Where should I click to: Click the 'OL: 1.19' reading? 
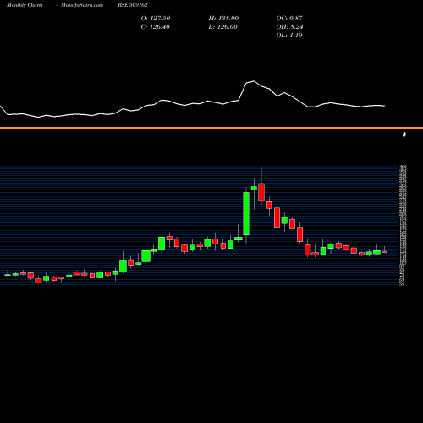tap(289, 36)
